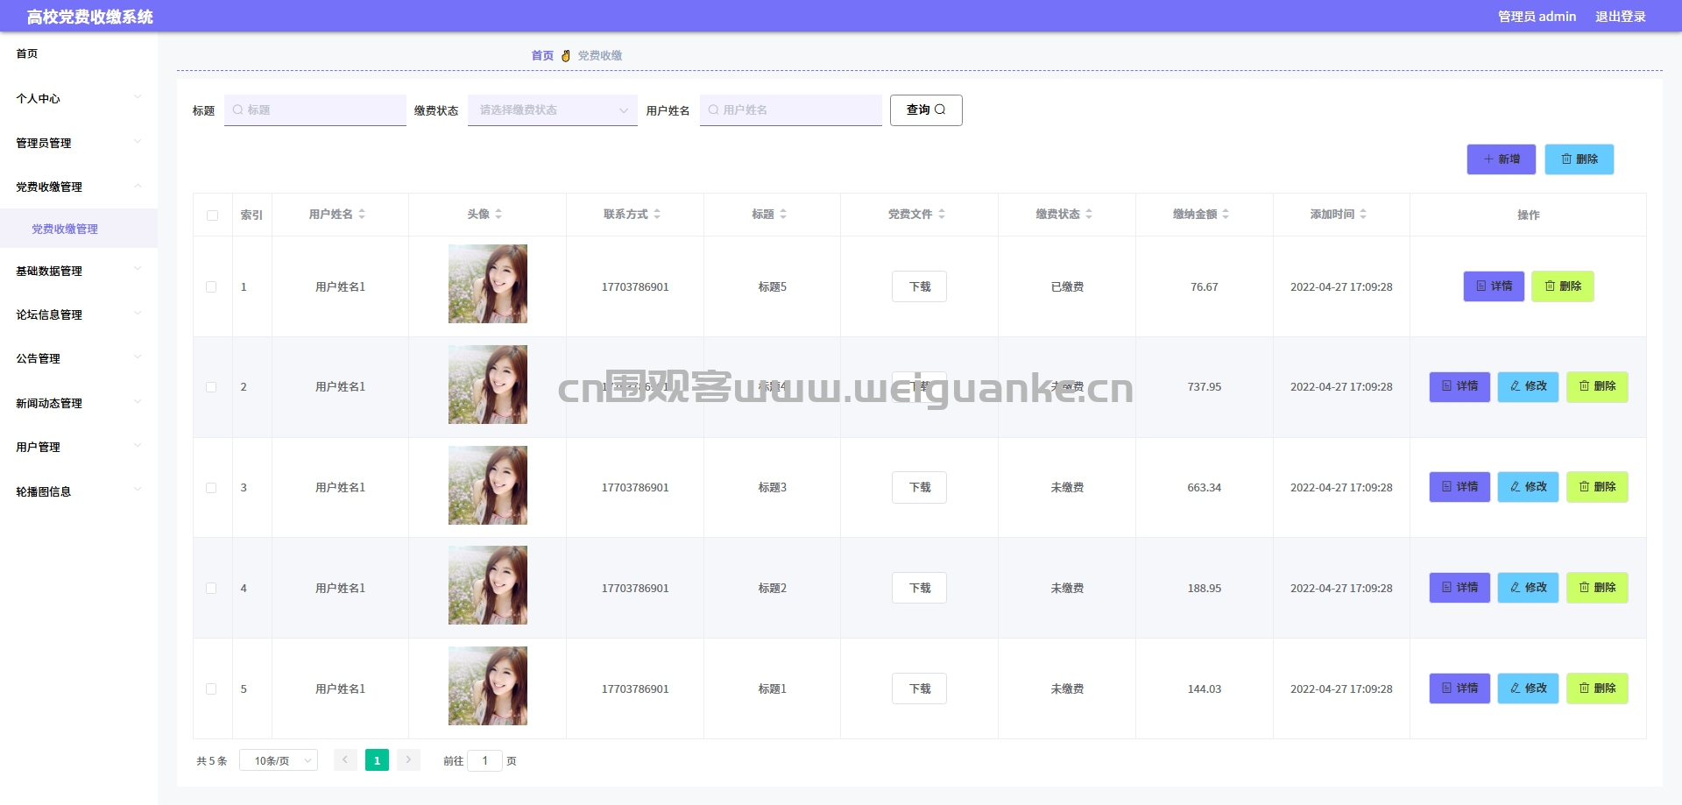Click the sort arrows on 头像 column

[x=498, y=214]
